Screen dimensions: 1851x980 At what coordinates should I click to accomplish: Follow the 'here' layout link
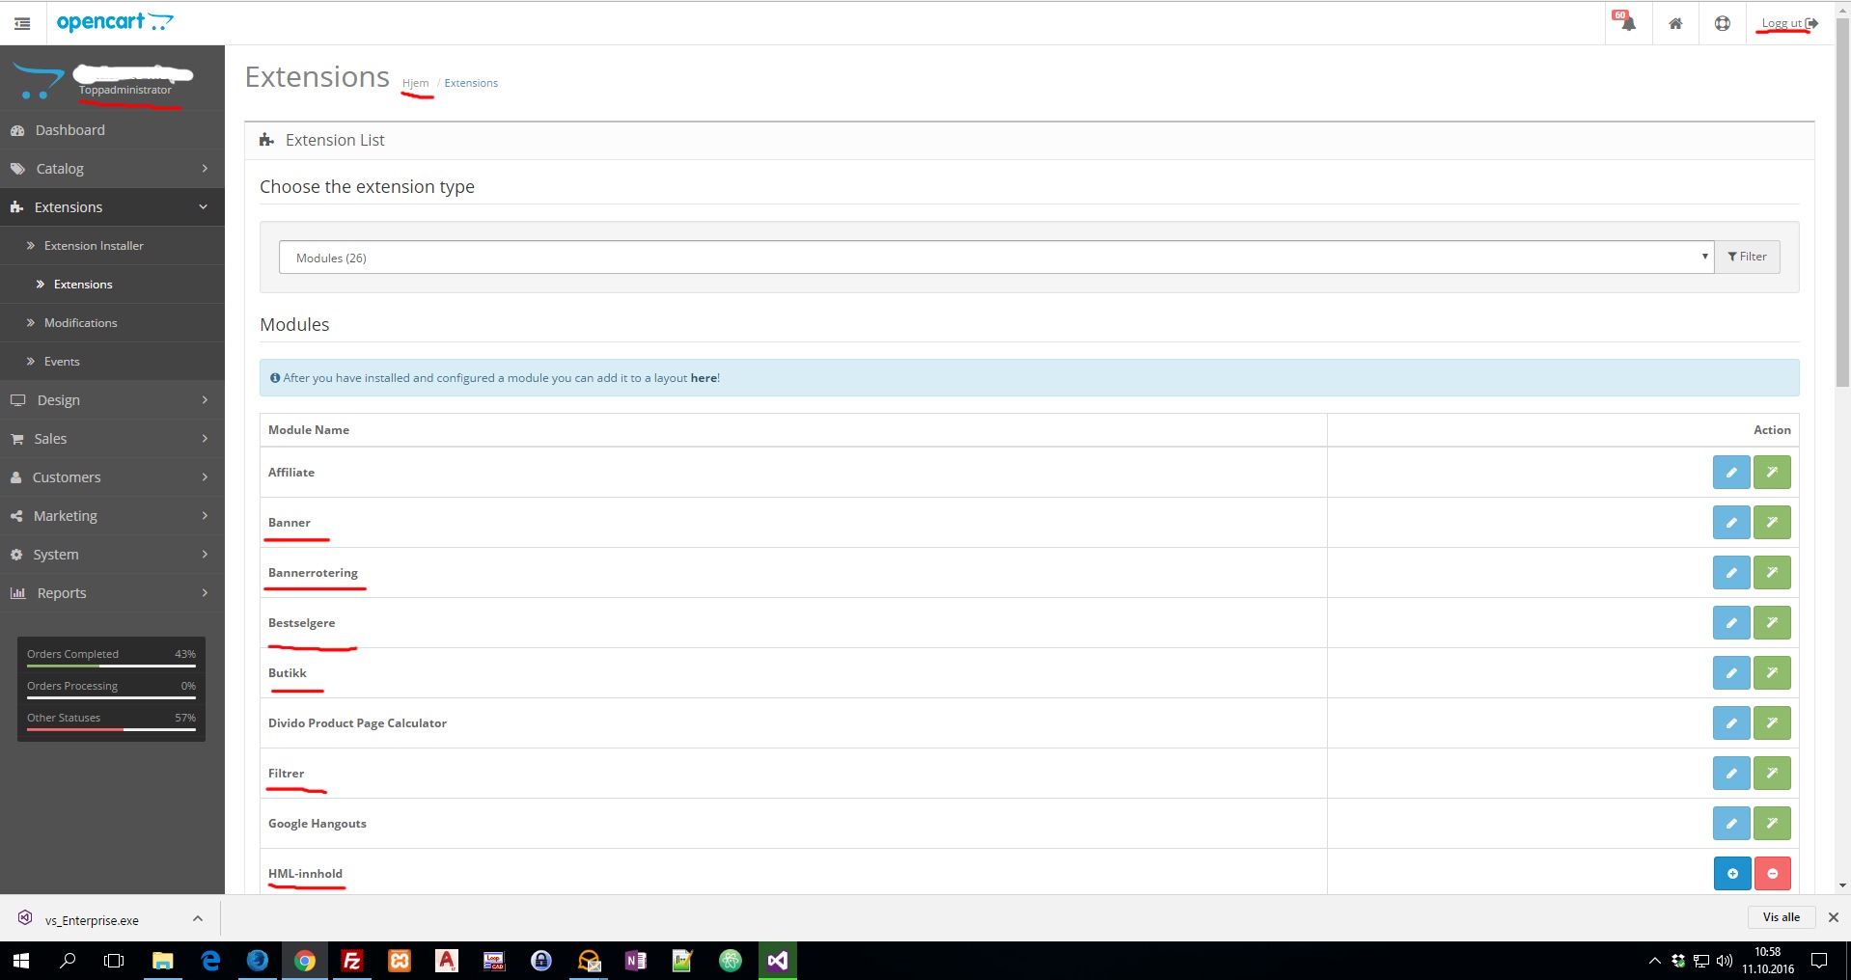(x=704, y=378)
